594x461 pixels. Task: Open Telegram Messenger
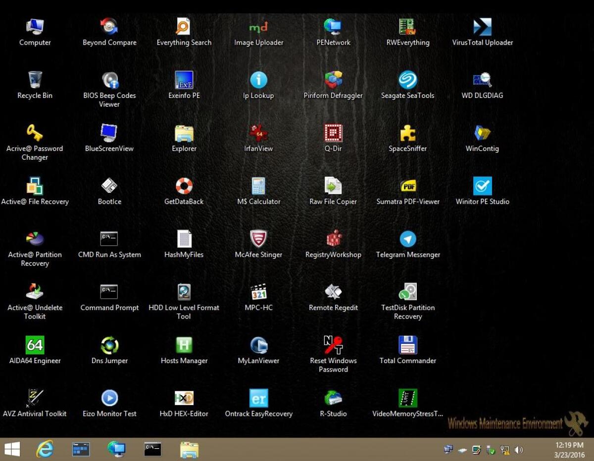point(407,237)
